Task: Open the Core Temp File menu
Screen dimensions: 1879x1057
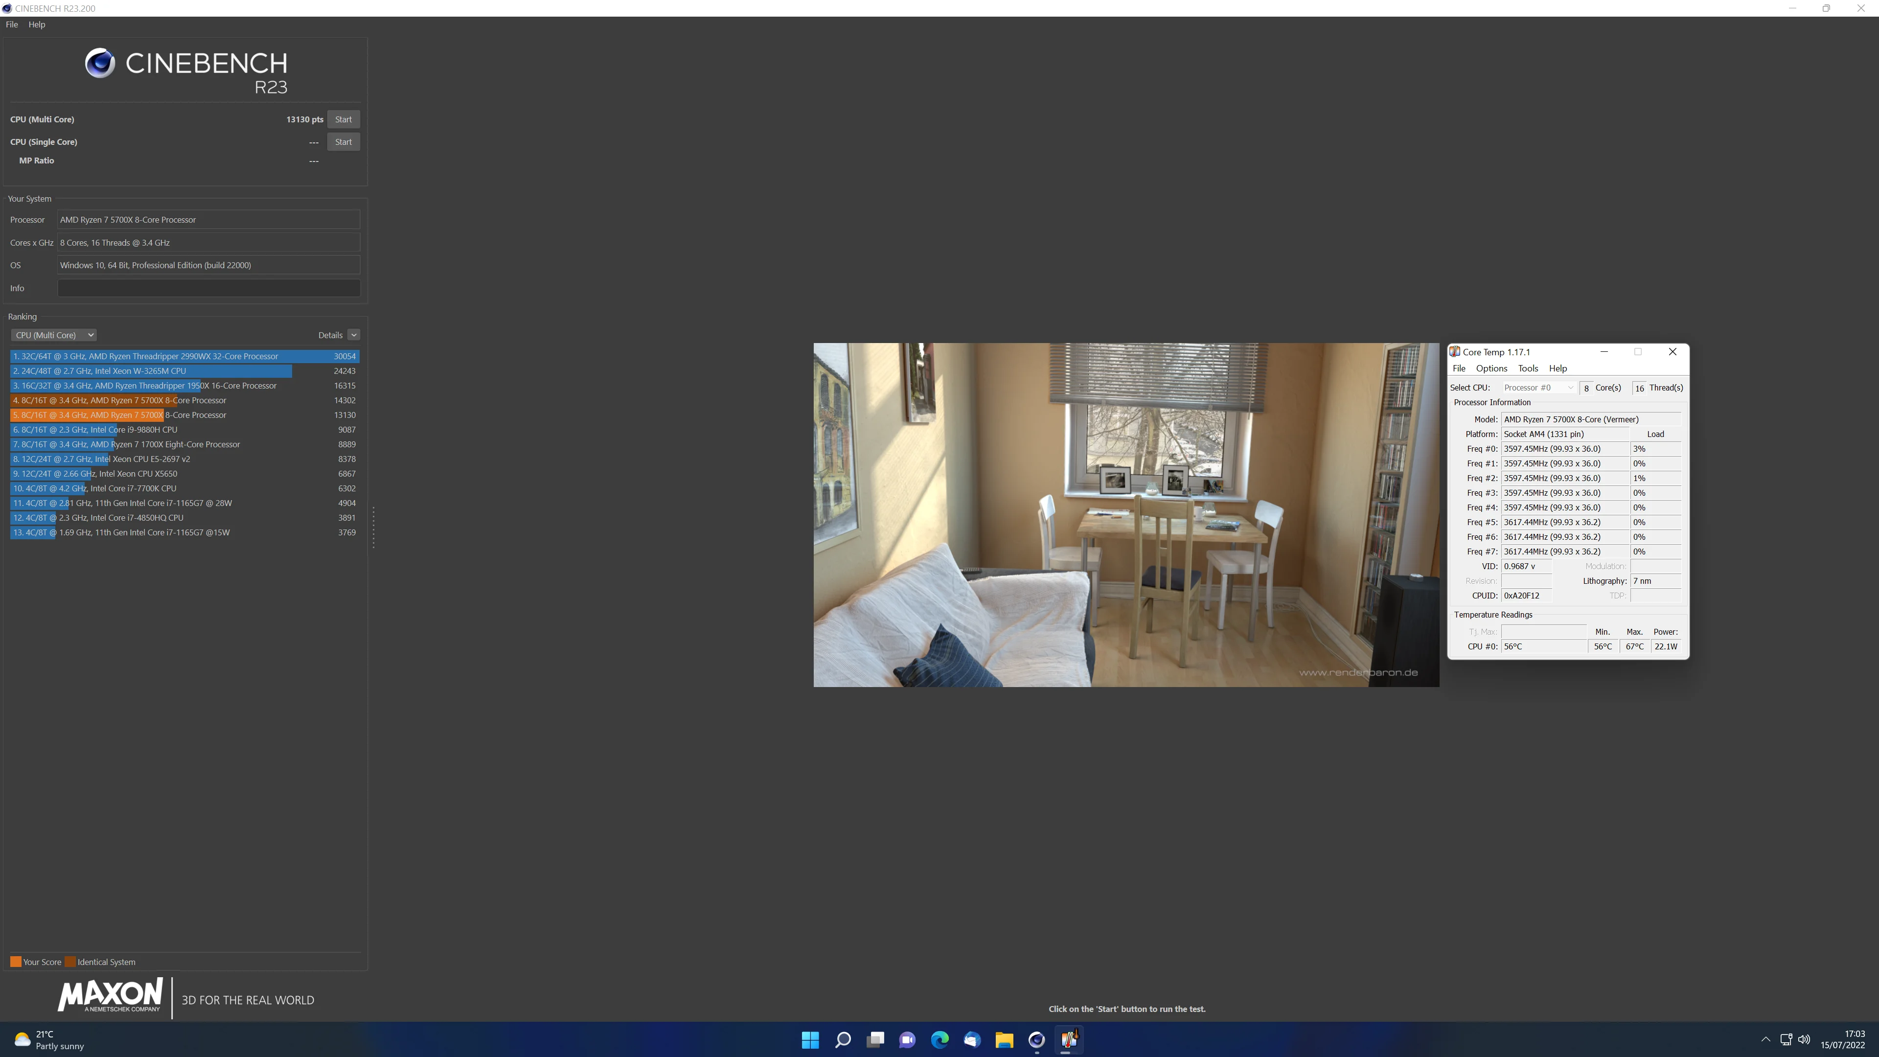Action: pos(1459,368)
